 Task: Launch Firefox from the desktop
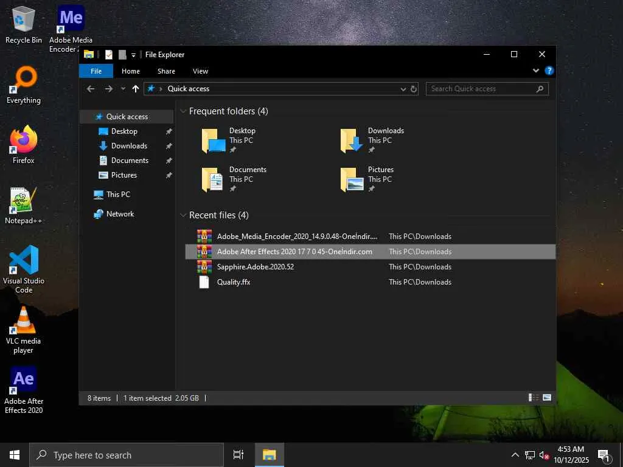coord(24,145)
